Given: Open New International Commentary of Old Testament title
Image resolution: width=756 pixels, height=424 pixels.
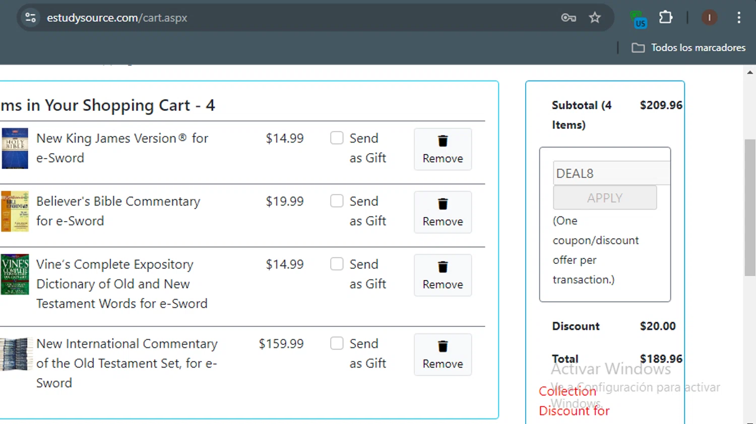Looking at the screenshot, I should 127,363.
